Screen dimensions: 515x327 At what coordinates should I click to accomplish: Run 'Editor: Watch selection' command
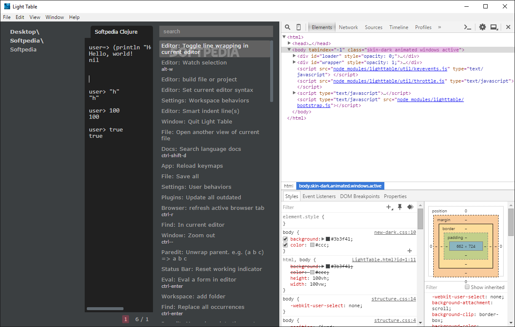click(216, 65)
